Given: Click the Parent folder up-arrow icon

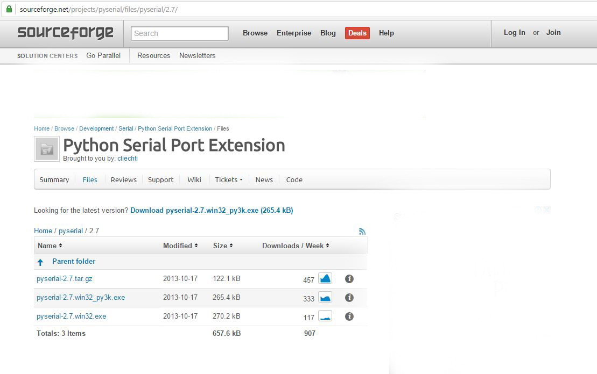Looking at the screenshot, I should (40, 262).
